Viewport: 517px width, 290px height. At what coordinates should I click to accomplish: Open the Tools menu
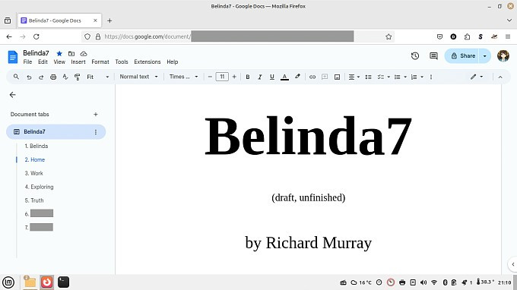tap(122, 62)
